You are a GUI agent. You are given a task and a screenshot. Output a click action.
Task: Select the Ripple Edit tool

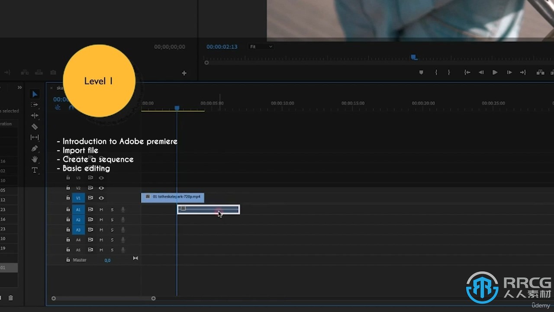(35, 116)
